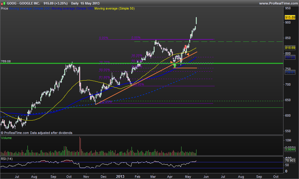Open the www.ProRealTime.com link

point(279,3)
